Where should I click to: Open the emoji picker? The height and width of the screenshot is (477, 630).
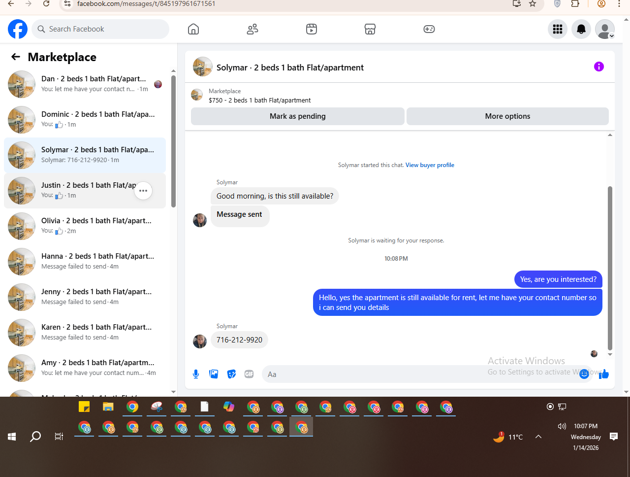[584, 374]
